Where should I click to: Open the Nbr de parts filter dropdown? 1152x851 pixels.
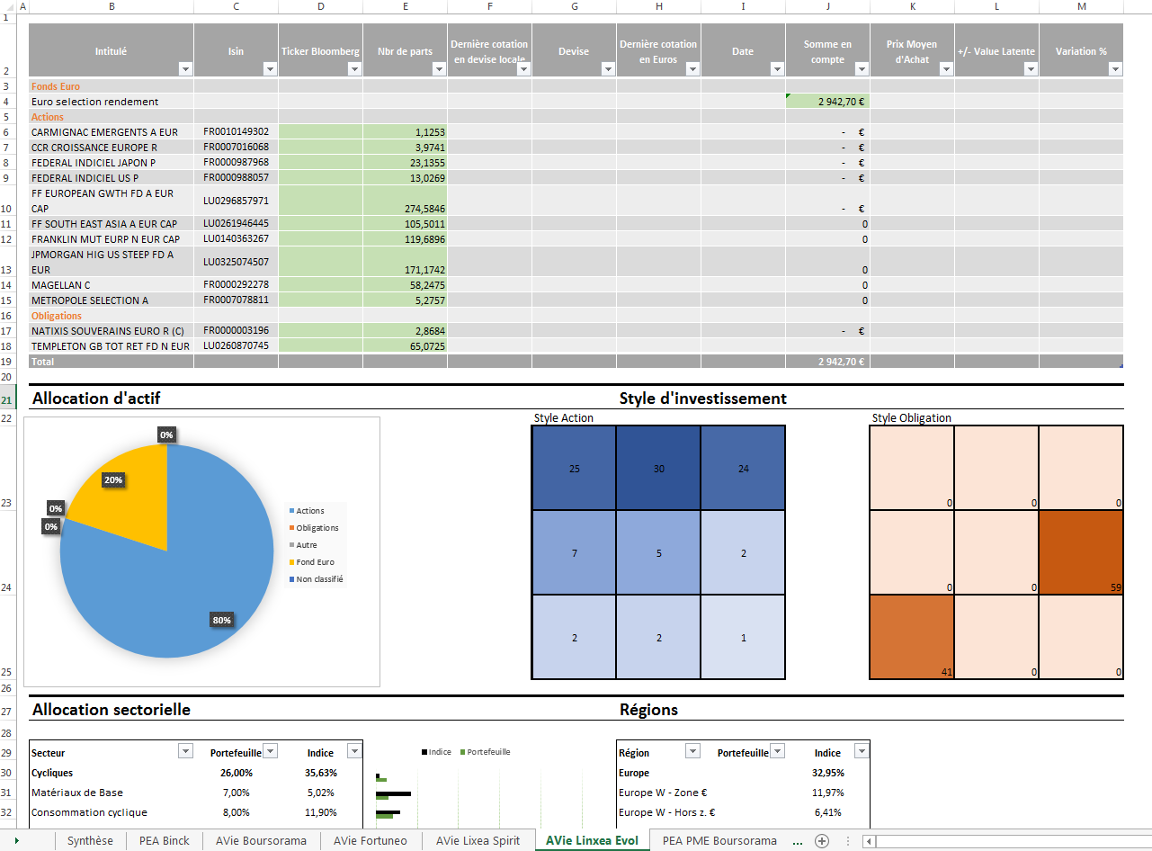[x=439, y=69]
